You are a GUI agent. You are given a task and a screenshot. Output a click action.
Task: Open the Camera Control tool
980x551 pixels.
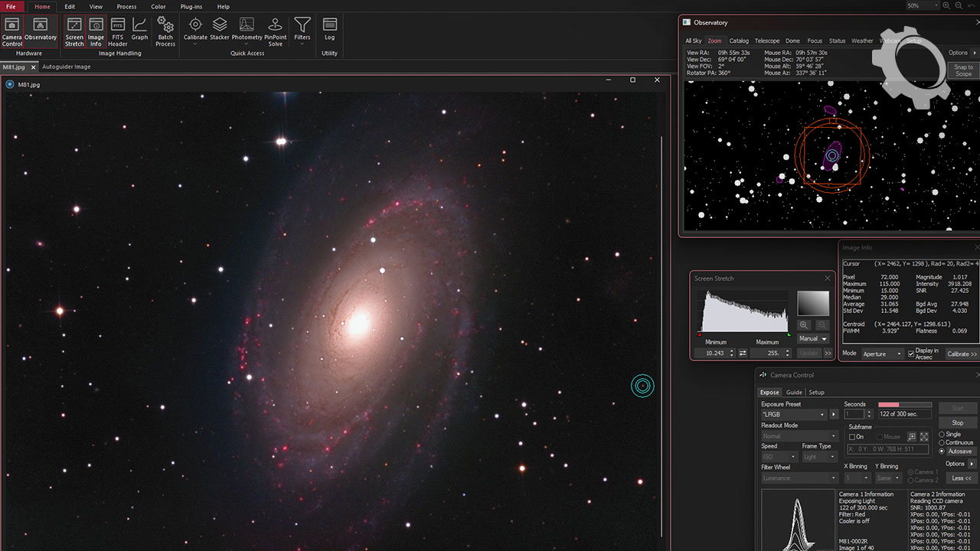pyautogui.click(x=12, y=31)
